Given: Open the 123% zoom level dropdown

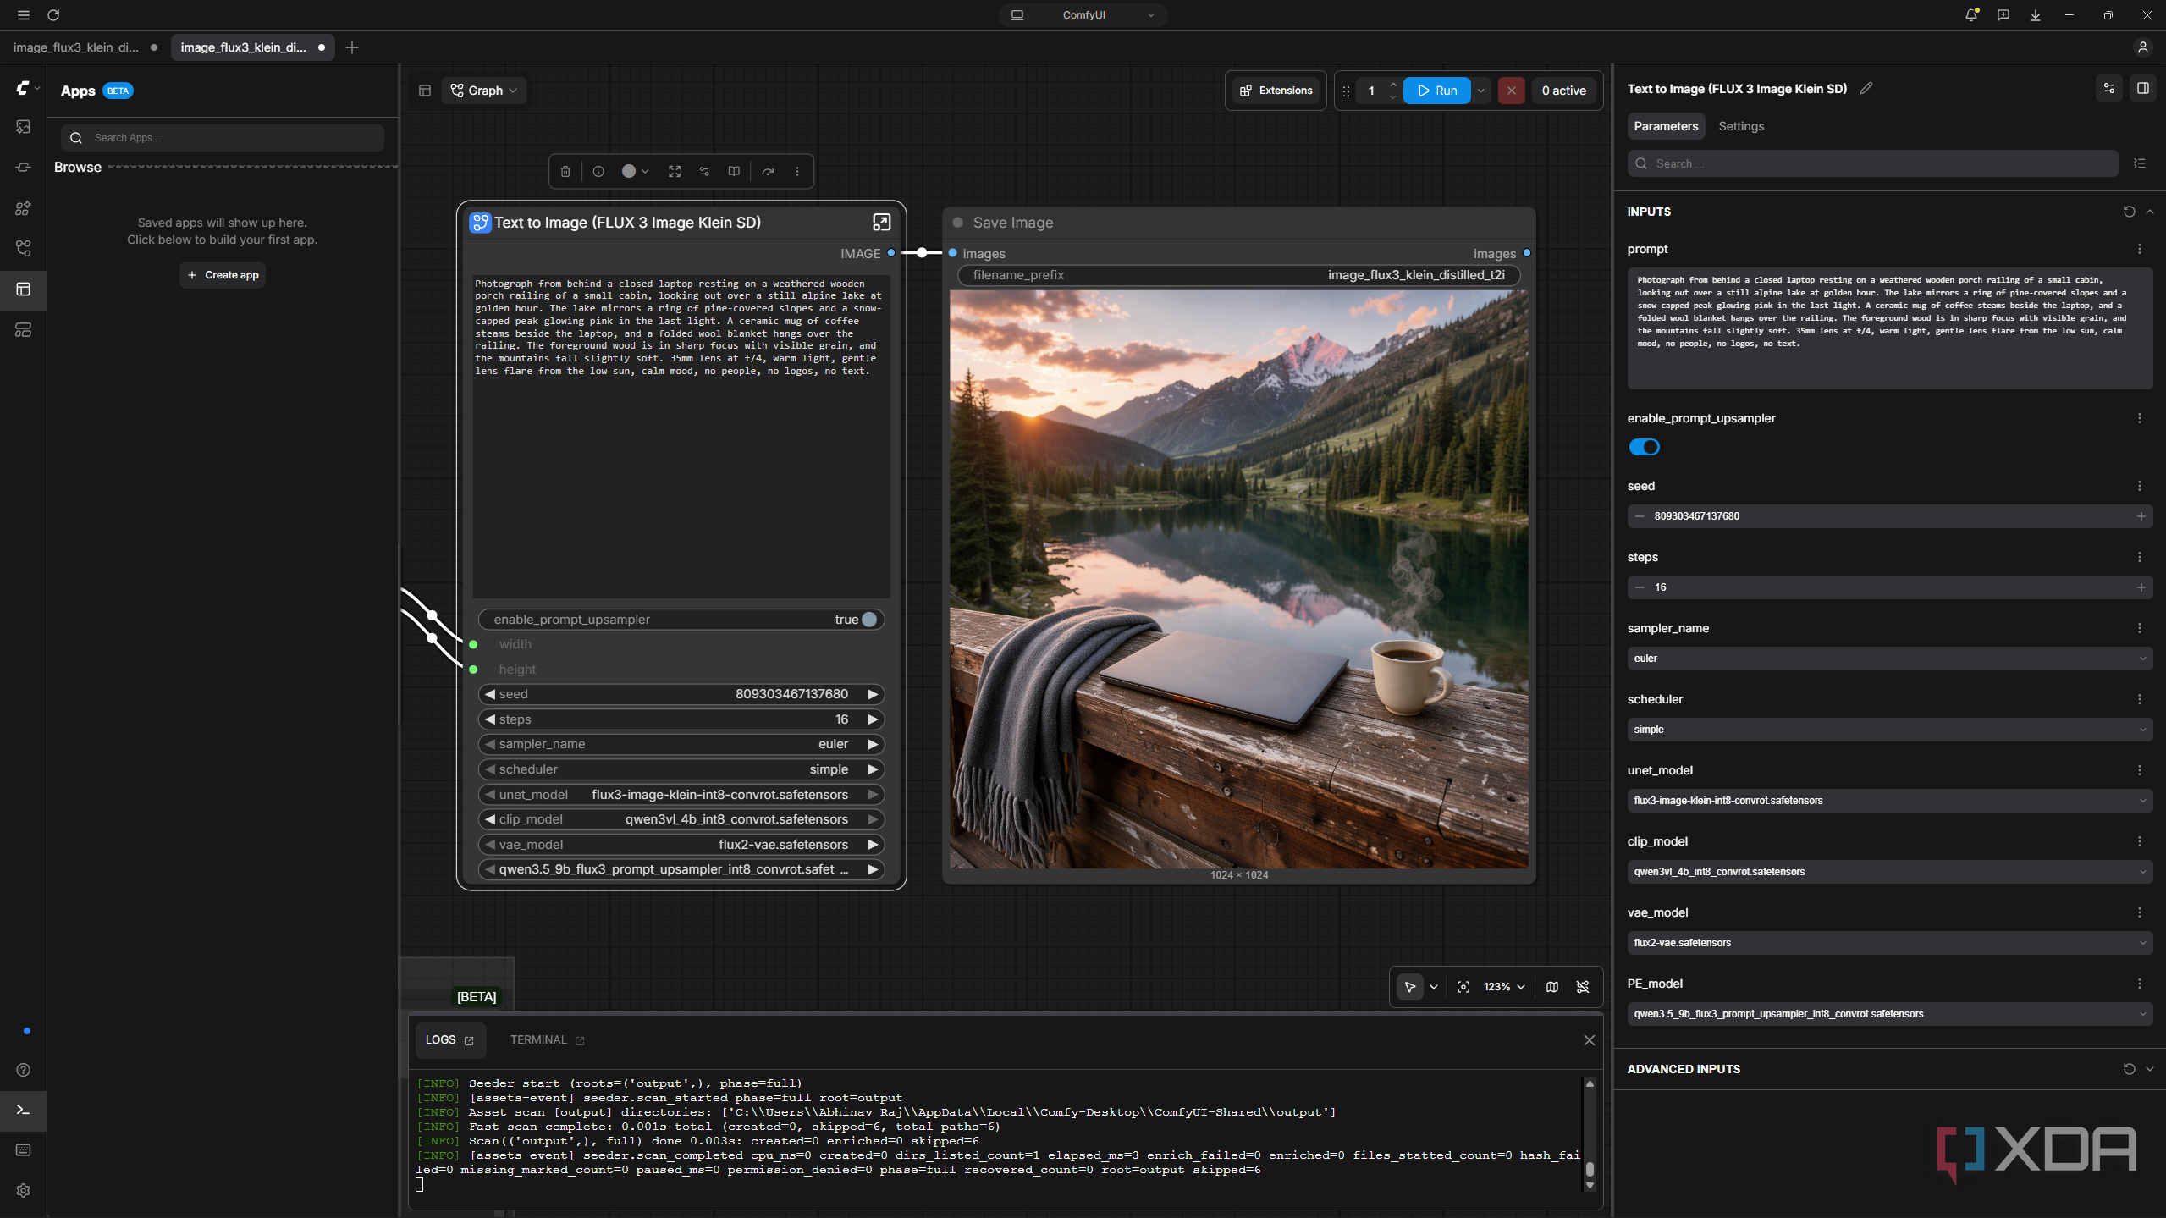Looking at the screenshot, I should click(1504, 987).
